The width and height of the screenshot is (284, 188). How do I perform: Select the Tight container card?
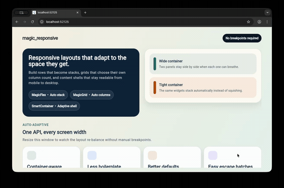(203, 87)
